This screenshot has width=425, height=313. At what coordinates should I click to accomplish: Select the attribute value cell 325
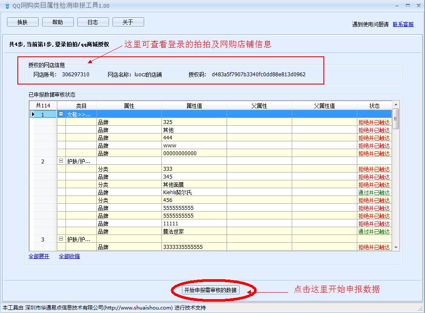194,122
